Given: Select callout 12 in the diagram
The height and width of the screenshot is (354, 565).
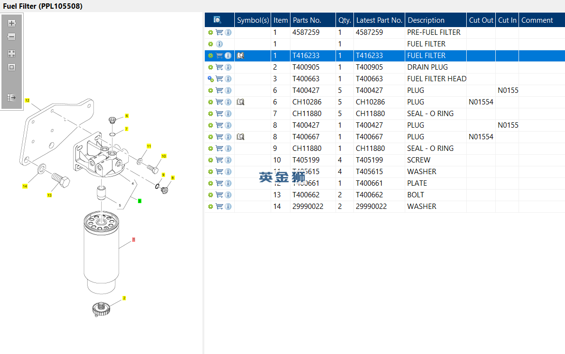Looking at the screenshot, I should pos(27,101).
